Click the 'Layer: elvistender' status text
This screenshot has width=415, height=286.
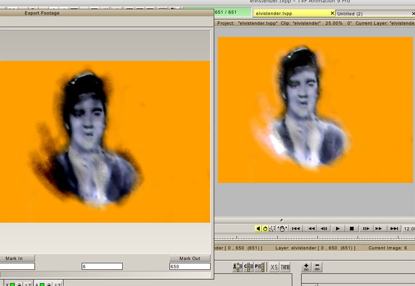pos(315,248)
